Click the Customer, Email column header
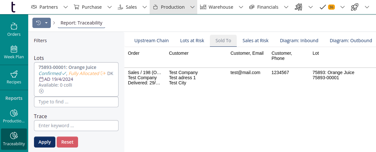Viewport: 376px width, 152px height. click(x=247, y=53)
